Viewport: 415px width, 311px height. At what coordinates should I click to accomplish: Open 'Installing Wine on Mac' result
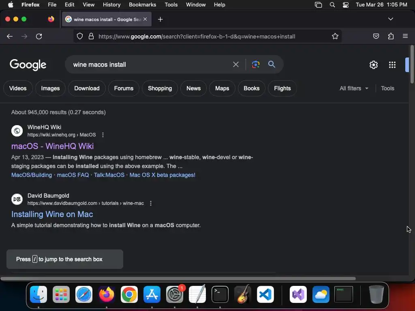52,214
